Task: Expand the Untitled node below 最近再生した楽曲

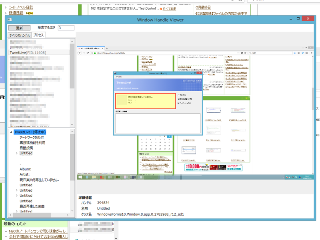Action: click(x=16, y=212)
